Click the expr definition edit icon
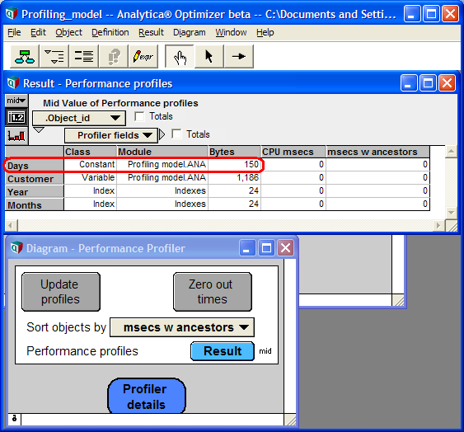The height and width of the screenshot is (432, 464). [x=143, y=56]
